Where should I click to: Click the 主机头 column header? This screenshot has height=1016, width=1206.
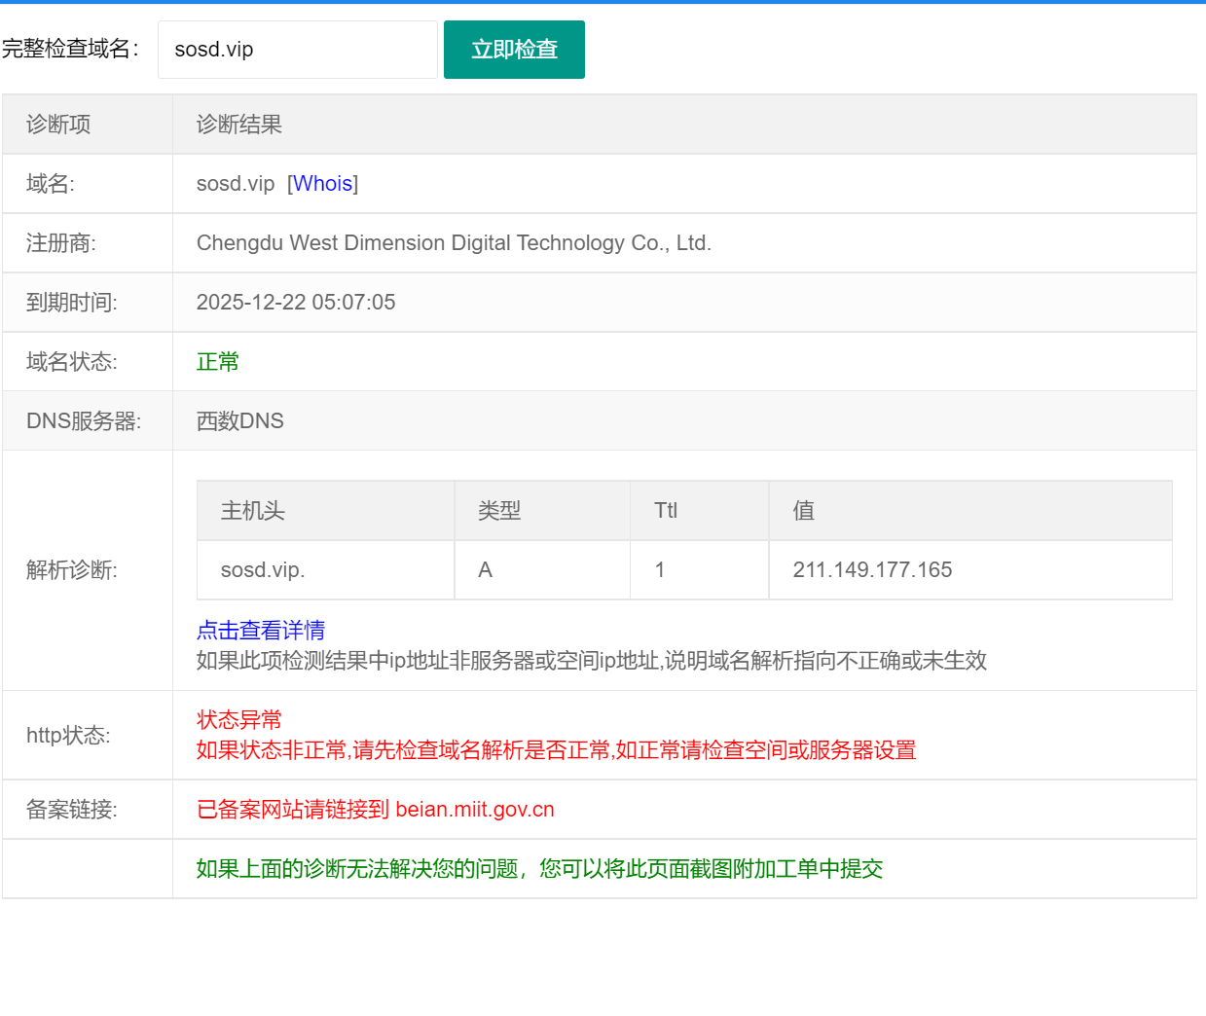click(x=253, y=511)
